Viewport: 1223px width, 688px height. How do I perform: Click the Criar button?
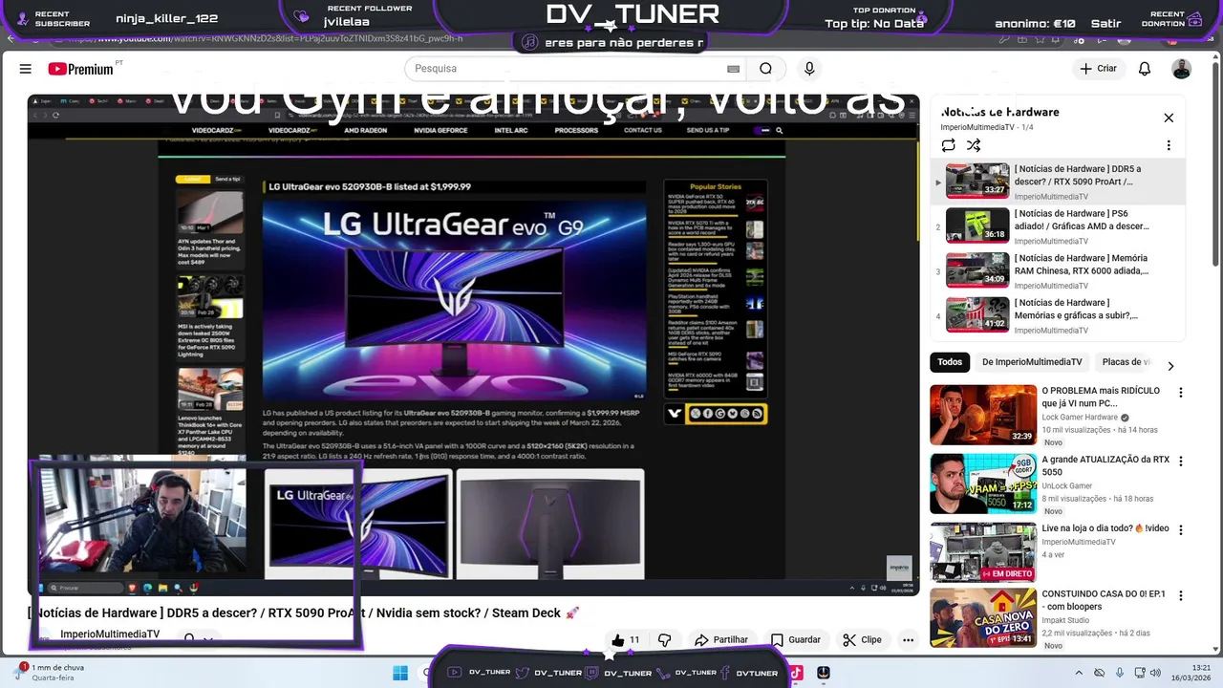tap(1099, 69)
